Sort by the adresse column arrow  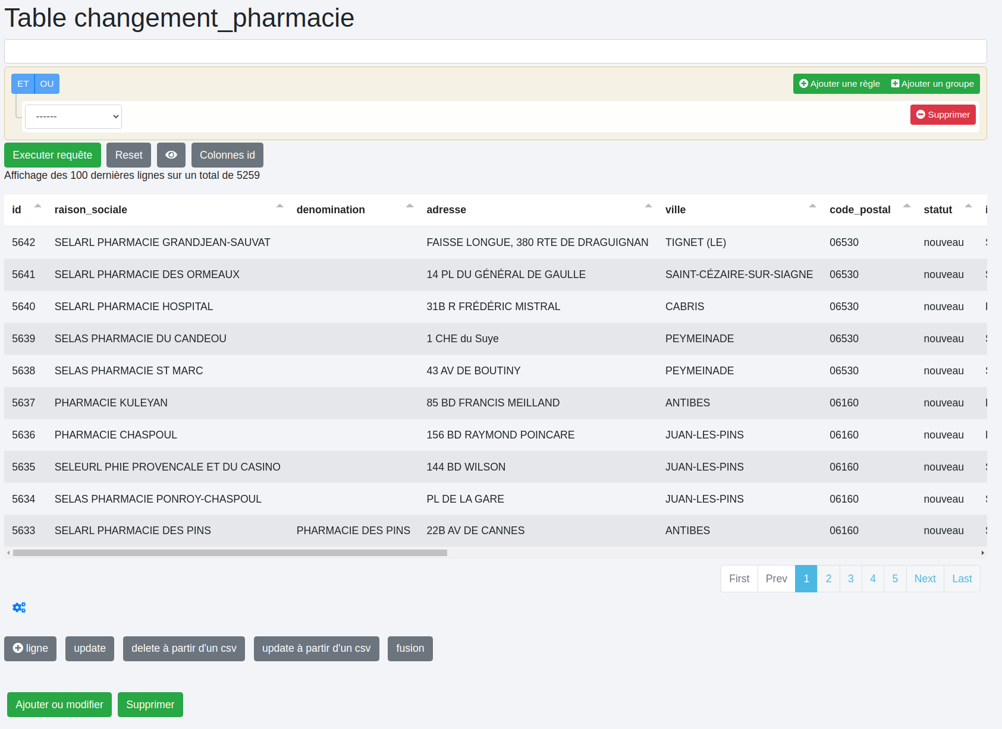pyautogui.click(x=648, y=206)
